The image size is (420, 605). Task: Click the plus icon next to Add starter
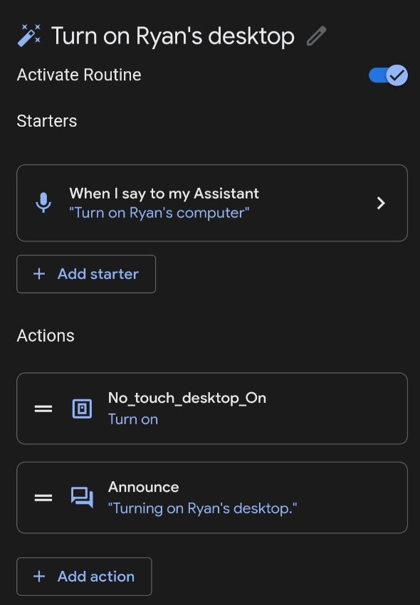[39, 273]
